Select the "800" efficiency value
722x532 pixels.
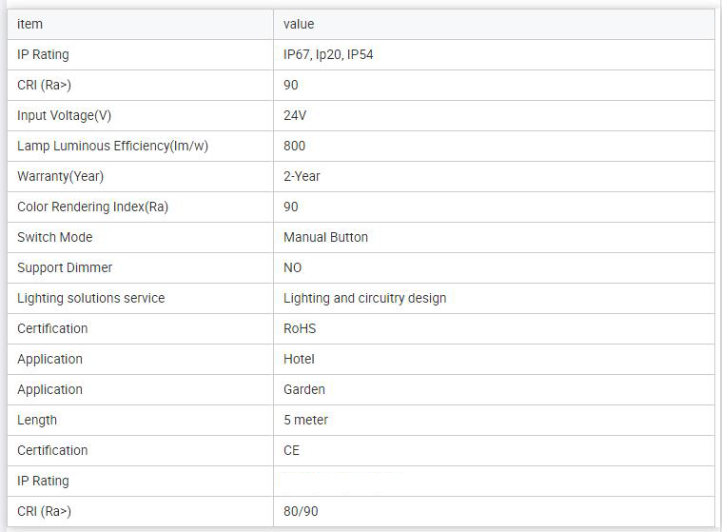pos(294,146)
